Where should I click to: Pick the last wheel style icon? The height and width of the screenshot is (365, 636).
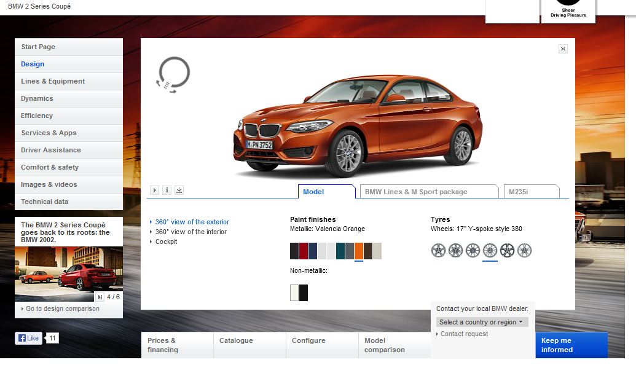[524, 250]
